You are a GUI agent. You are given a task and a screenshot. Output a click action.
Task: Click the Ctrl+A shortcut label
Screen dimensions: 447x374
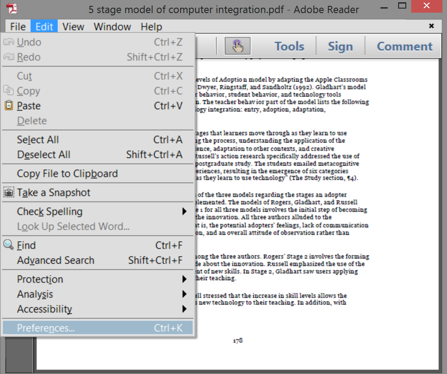coord(167,140)
